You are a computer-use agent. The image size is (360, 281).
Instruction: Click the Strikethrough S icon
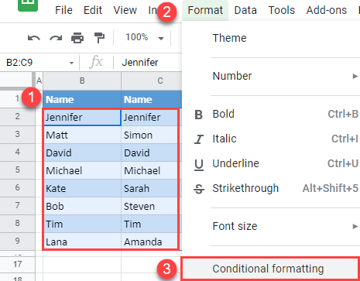[199, 189]
